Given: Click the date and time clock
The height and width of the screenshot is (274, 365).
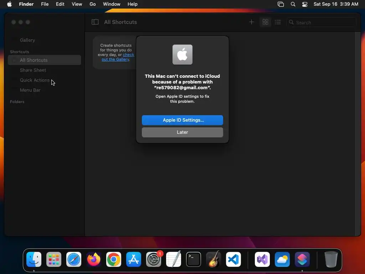Looking at the screenshot, I should click(336, 4).
